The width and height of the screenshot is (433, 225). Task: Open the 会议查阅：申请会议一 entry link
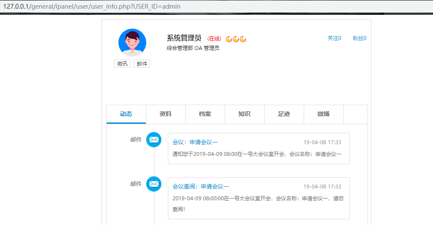pyautogui.click(x=200, y=187)
